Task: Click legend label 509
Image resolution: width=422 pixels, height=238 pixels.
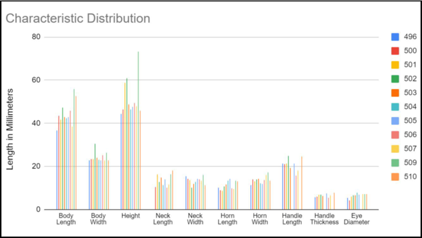Action: pos(410,162)
